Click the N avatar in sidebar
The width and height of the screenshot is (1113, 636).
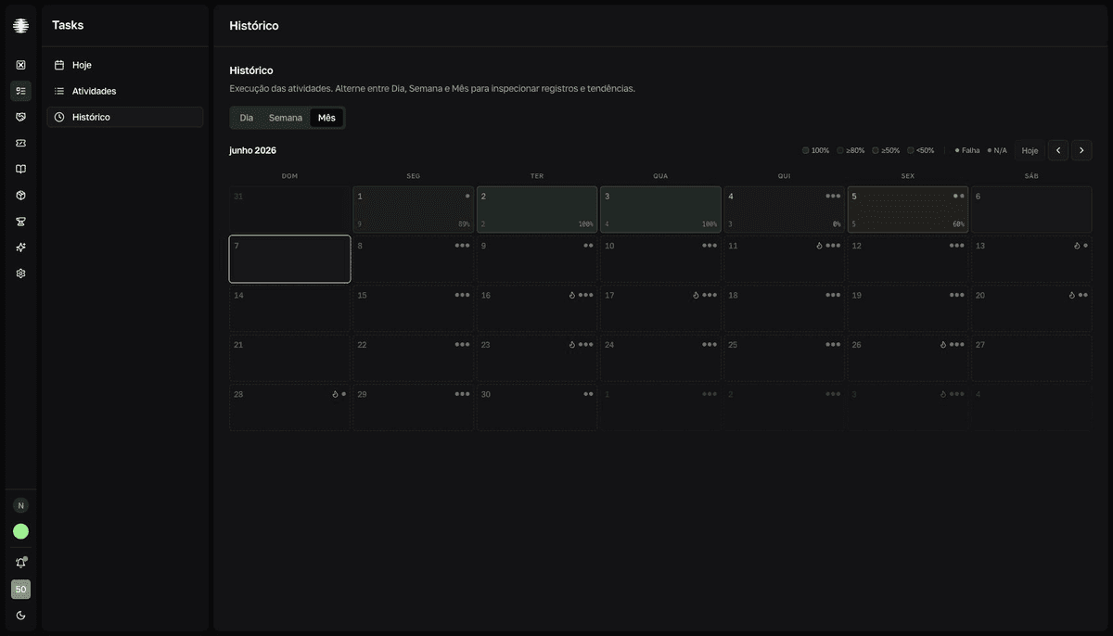(x=20, y=505)
